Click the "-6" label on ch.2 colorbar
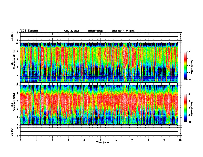Image resolution: width=203 pixels, height=157 pixels. [189, 94]
